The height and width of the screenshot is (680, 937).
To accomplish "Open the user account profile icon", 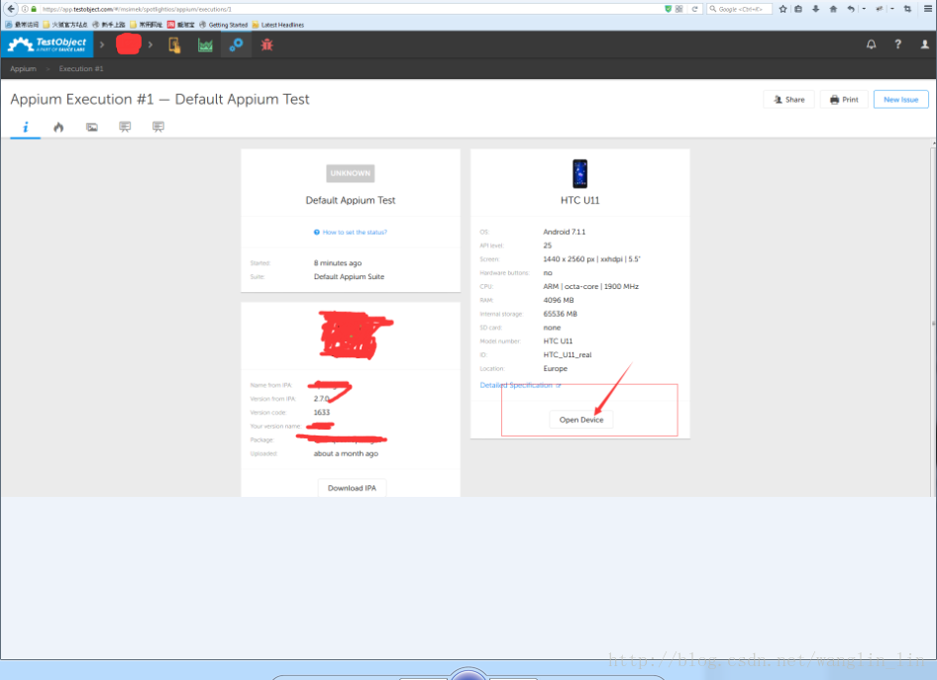I will point(924,45).
